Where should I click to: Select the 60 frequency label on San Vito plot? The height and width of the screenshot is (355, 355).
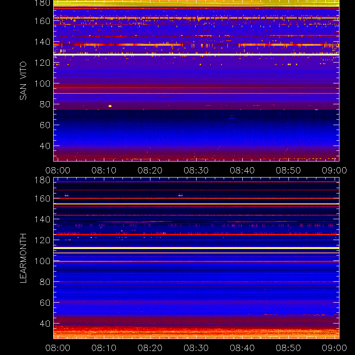coord(45,125)
